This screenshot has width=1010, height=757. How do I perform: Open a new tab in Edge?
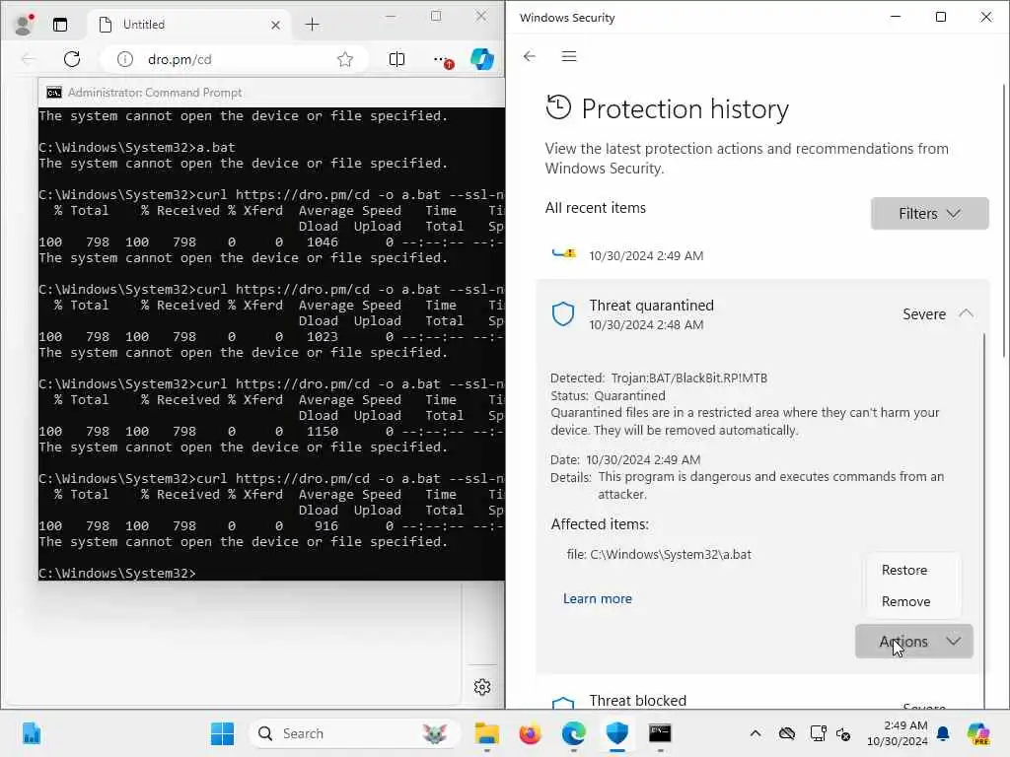[x=313, y=25]
